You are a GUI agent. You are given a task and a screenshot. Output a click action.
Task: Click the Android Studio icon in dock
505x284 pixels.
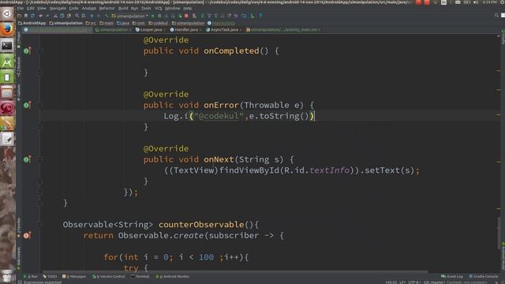pos(7,62)
